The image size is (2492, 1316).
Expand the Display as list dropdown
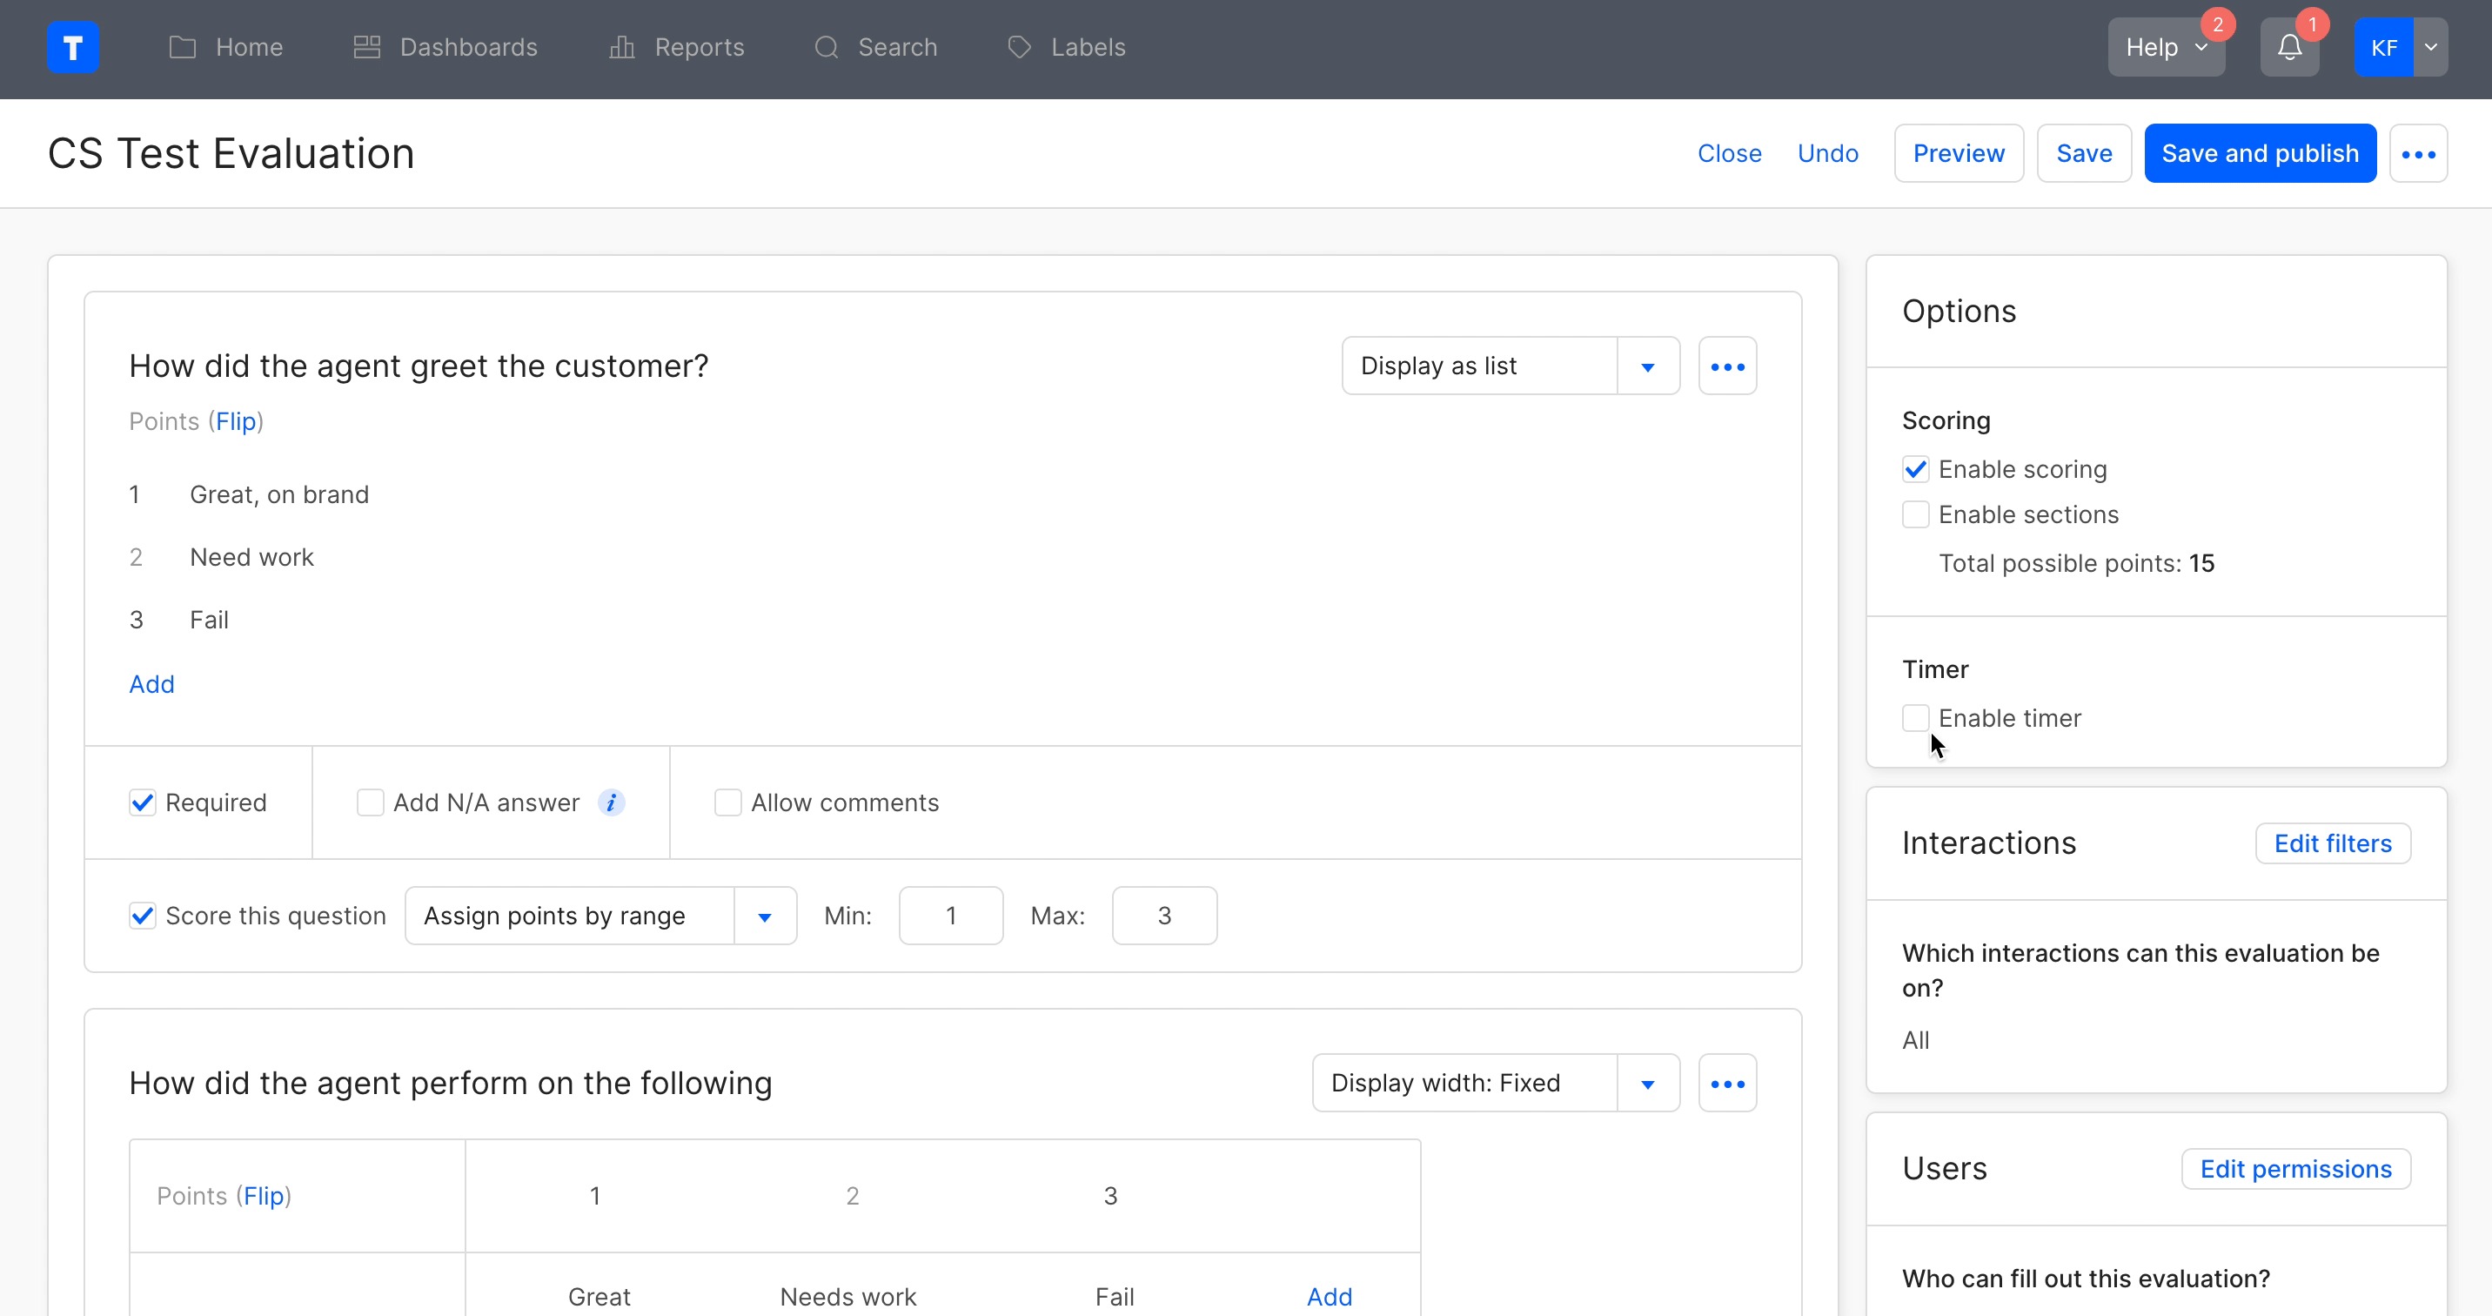[x=1647, y=366]
